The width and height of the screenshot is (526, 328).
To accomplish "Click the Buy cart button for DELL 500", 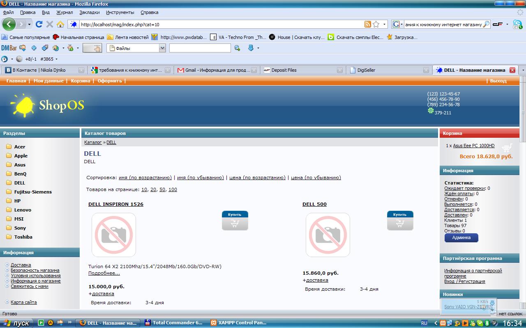I will [400, 221].
